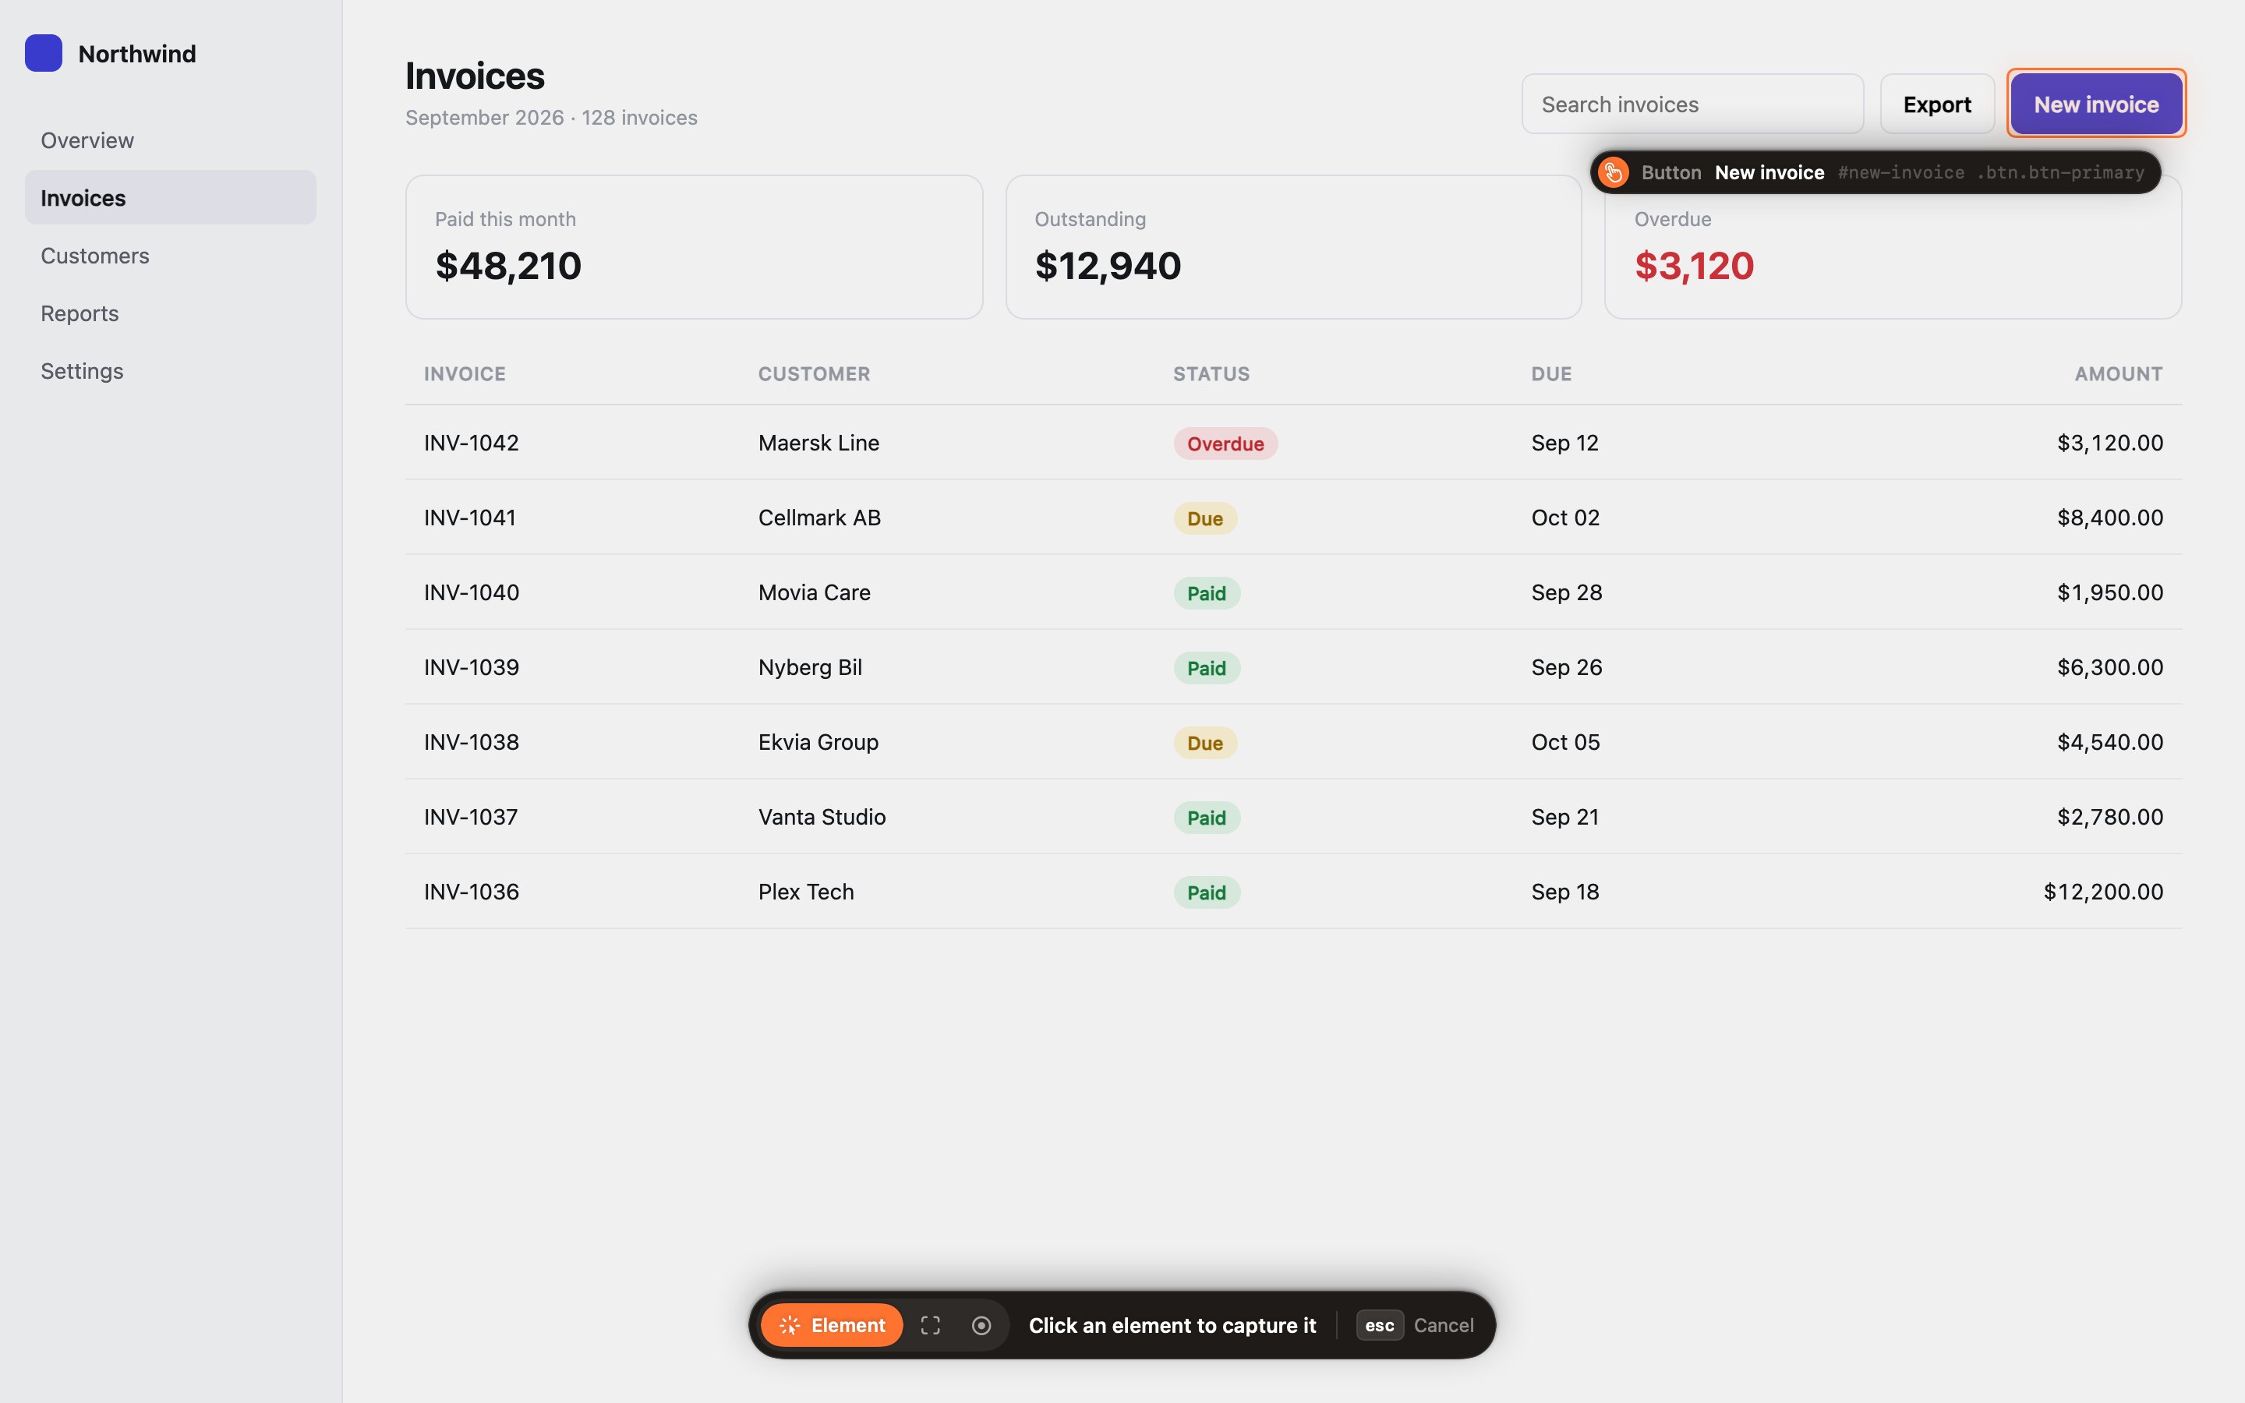Select customer Maersk Line

(818, 443)
